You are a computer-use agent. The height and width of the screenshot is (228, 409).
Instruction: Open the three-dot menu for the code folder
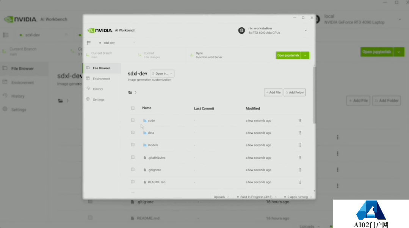point(300,121)
